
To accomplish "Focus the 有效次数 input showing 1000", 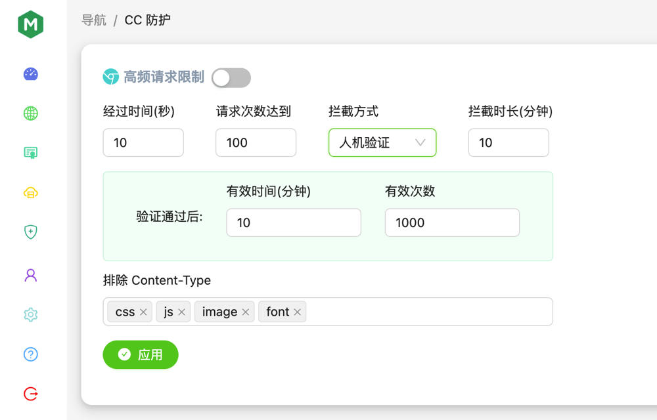I will pyautogui.click(x=452, y=222).
